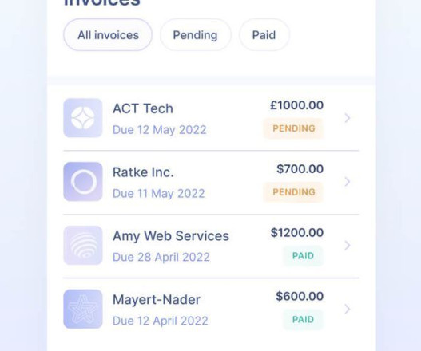Click Due 12 April 2022 date text
The image size is (421, 351).
tap(161, 321)
